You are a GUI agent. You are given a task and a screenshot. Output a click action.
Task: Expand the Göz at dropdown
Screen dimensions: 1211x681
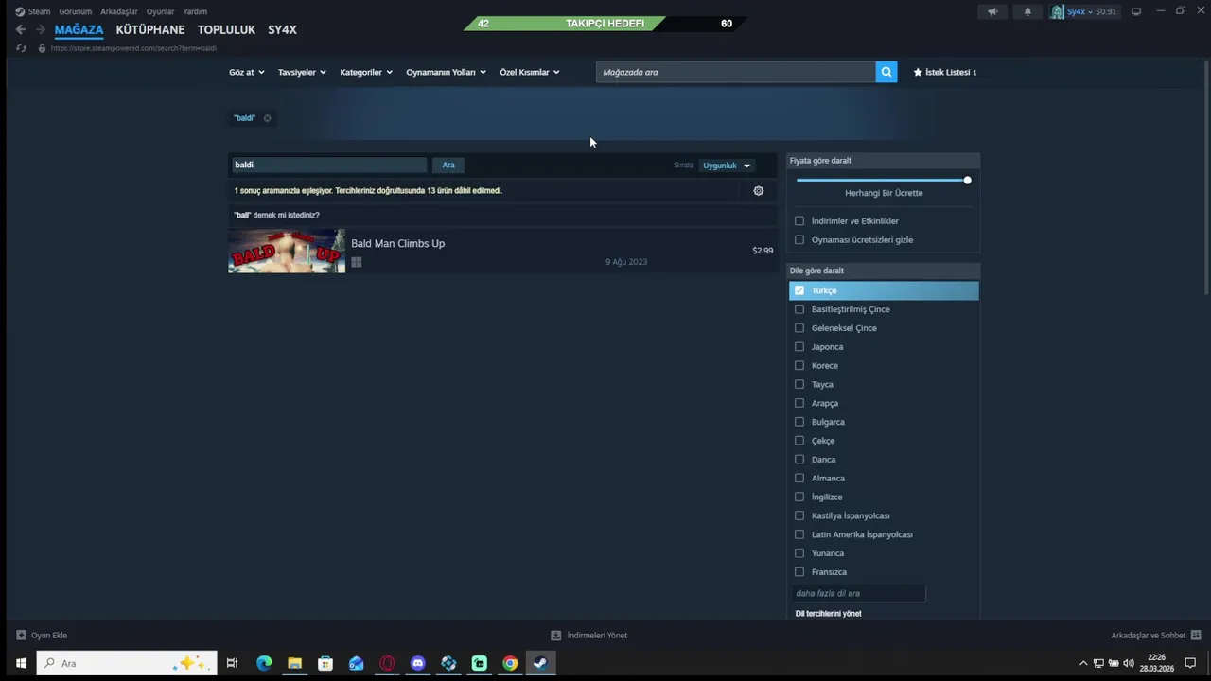[x=247, y=72]
